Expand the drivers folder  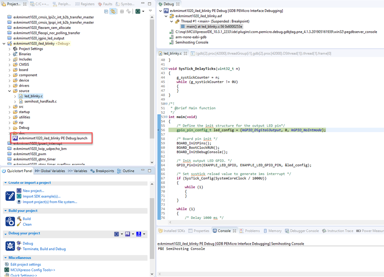tap(10, 86)
